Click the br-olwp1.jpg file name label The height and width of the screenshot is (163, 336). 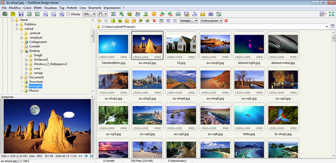click(283, 135)
